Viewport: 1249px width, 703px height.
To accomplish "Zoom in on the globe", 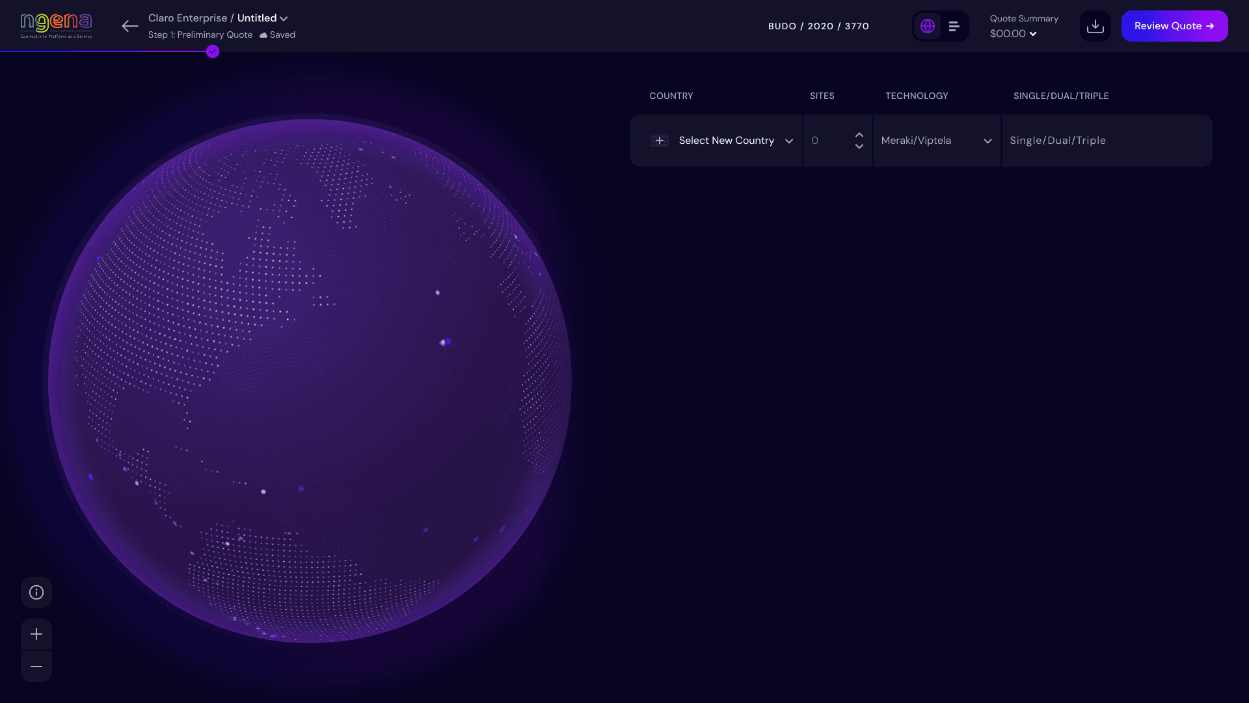I will pos(36,634).
